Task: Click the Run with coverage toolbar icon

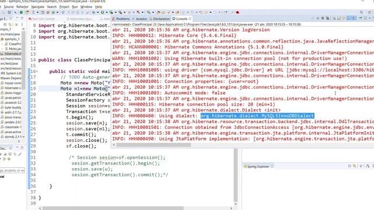Action: pyautogui.click(x=111, y=12)
